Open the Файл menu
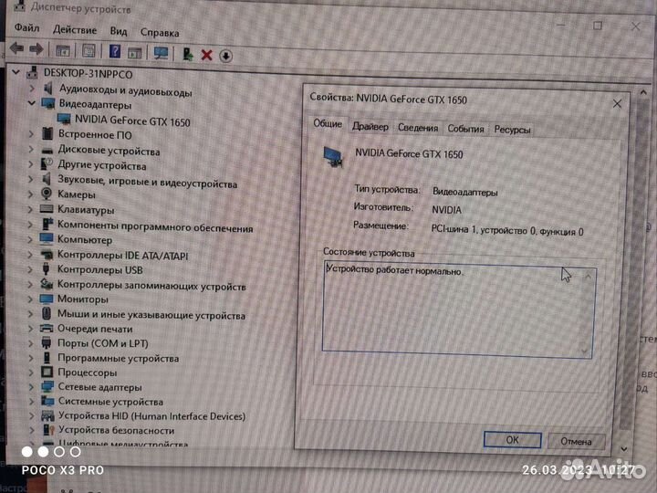Image resolution: width=657 pixels, height=493 pixels. pyautogui.click(x=26, y=27)
